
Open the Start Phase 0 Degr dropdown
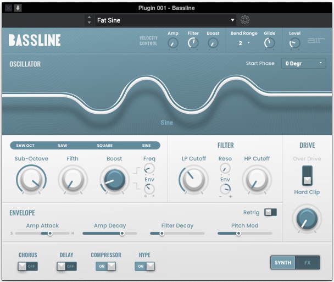point(304,64)
